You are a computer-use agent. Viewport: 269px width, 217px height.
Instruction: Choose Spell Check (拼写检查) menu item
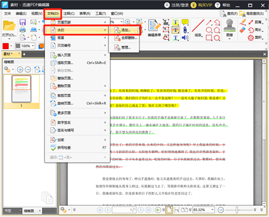pyautogui.click(x=77, y=148)
